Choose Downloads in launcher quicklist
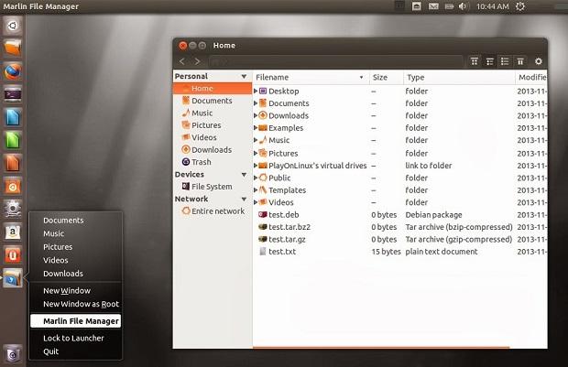The image size is (568, 367). click(x=63, y=274)
